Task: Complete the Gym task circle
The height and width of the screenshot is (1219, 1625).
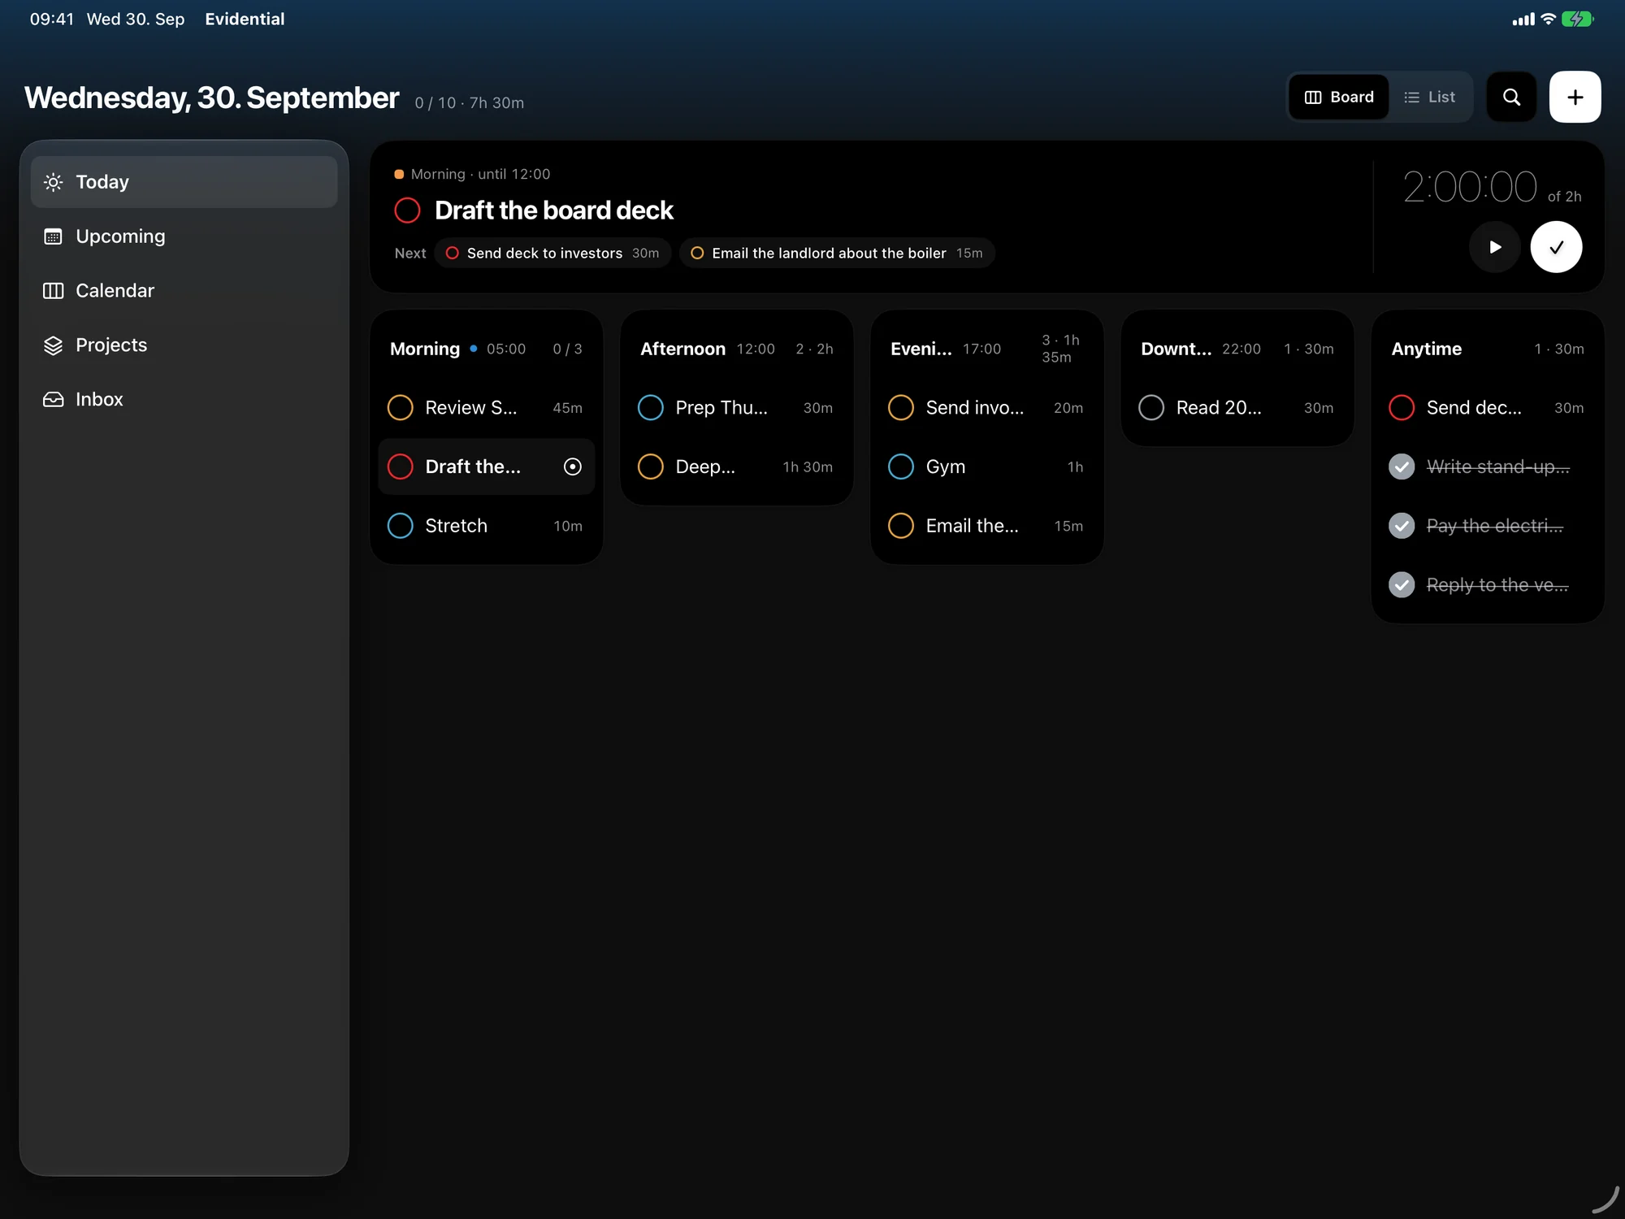Action: (901, 466)
